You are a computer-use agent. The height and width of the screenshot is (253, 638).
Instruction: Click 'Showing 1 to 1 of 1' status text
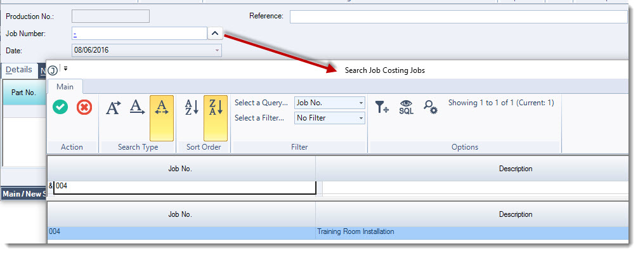(501, 103)
